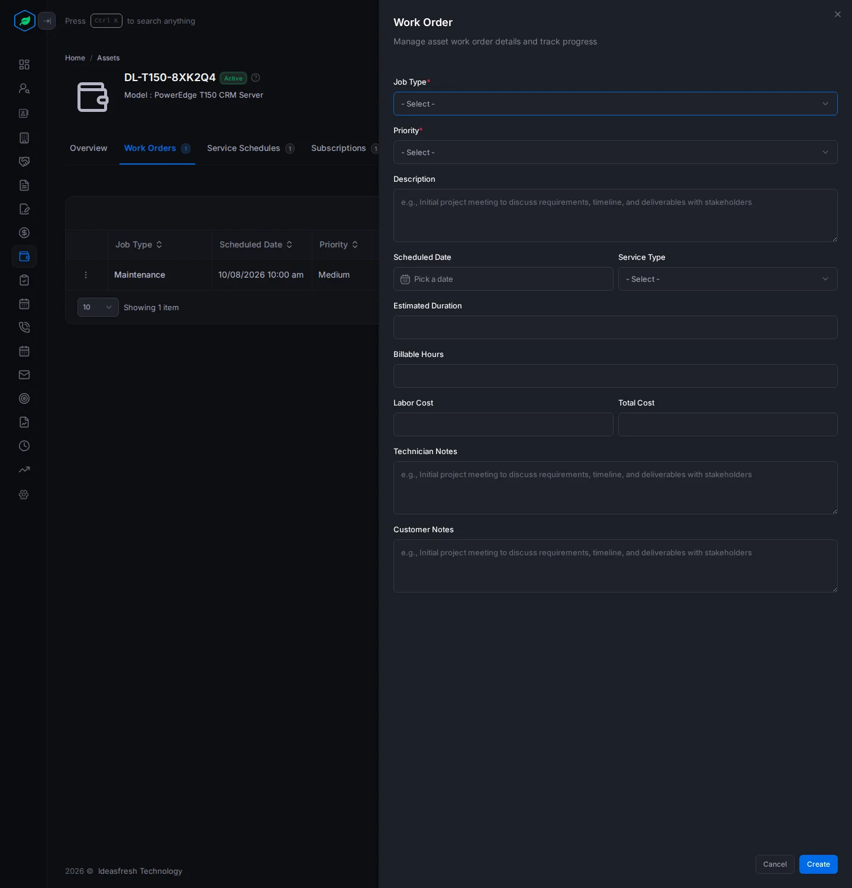The height and width of the screenshot is (888, 852).
Task: Open the Priority select dropdown in form
Action: 615,152
